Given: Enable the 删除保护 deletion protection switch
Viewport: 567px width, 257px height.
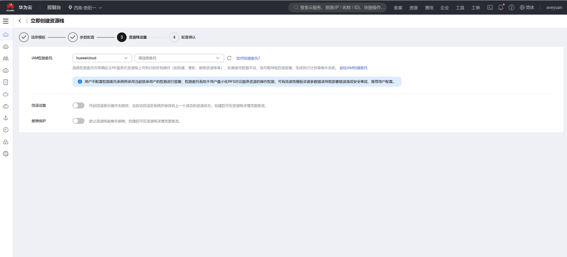Looking at the screenshot, I should (x=78, y=121).
